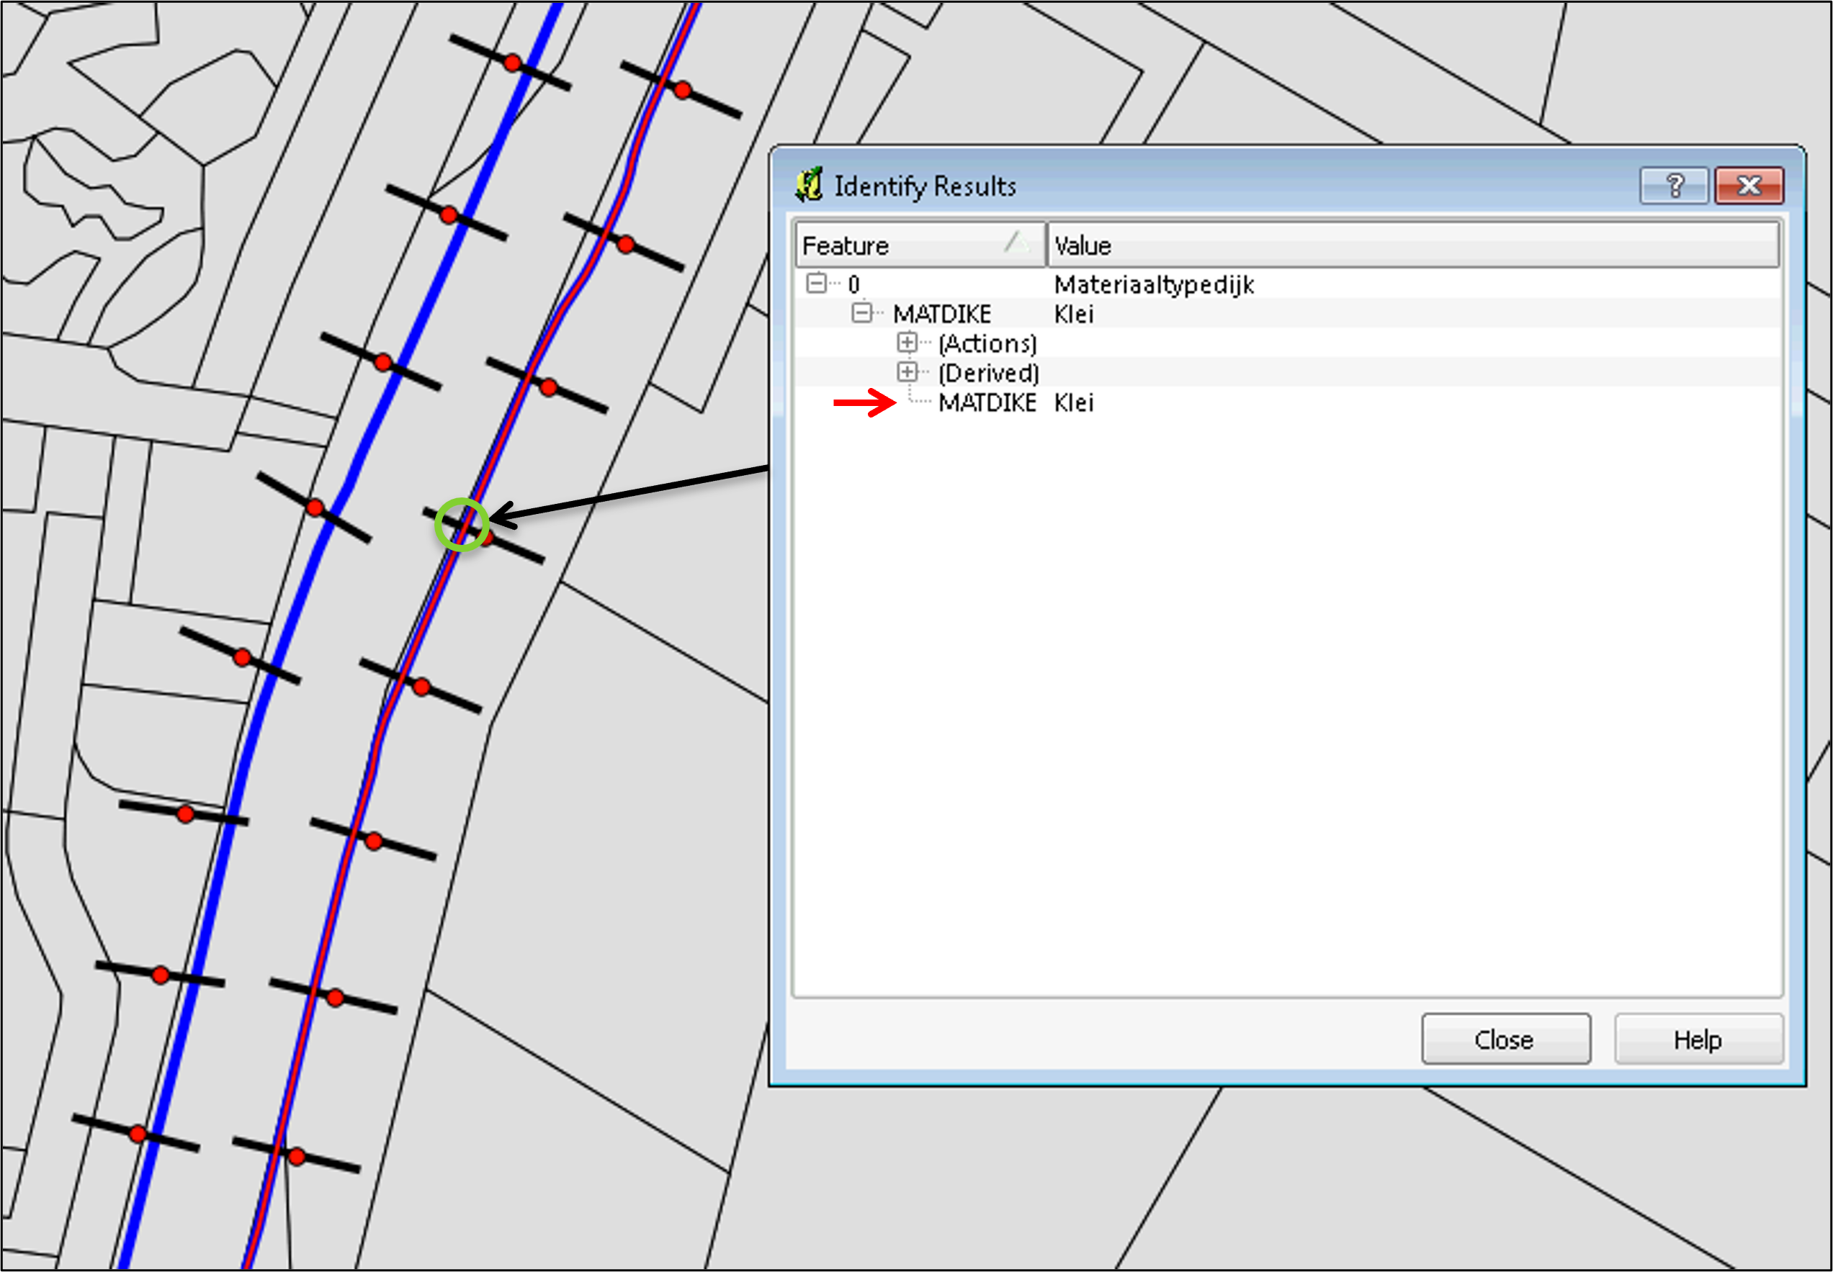Collapse the MATDIKE tree node
The image size is (1833, 1272).
[861, 312]
